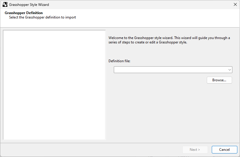This screenshot has width=240, height=157.
Task: Cancel the style wizard
Action: click(224, 150)
